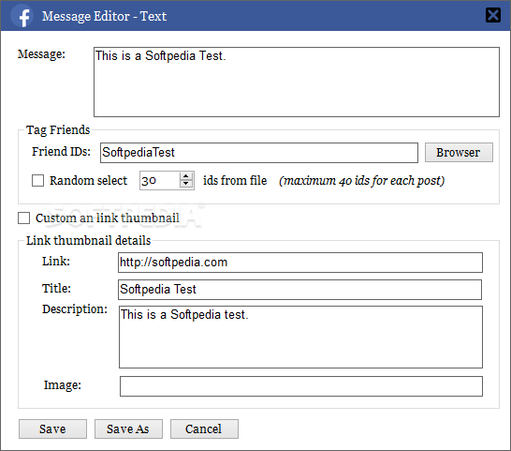Focus the Friend IDs input field
Image resolution: width=511 pixels, height=451 pixels.
point(258,153)
